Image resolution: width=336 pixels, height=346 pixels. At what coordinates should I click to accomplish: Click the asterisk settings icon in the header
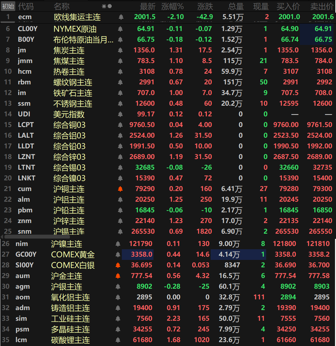coord(104,6)
